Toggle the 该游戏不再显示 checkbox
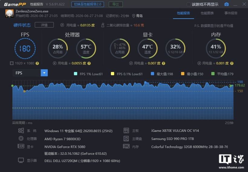Screen dimensions: 248x172 [x=188, y=4]
